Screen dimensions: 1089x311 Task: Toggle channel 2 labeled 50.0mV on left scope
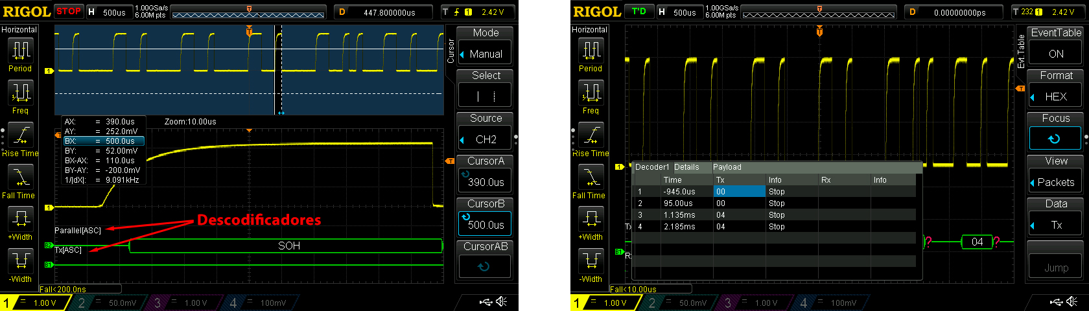click(x=108, y=303)
